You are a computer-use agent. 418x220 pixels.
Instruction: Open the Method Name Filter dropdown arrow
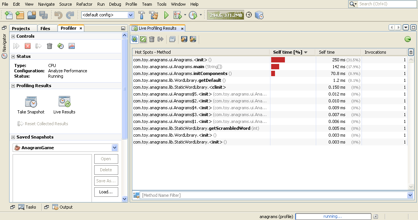[410, 195]
